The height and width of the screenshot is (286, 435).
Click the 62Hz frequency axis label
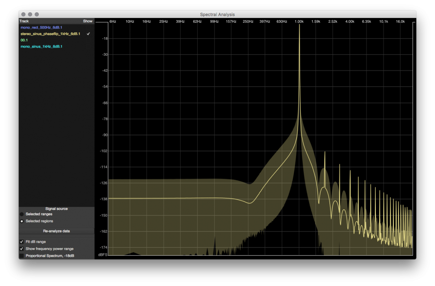pos(197,21)
